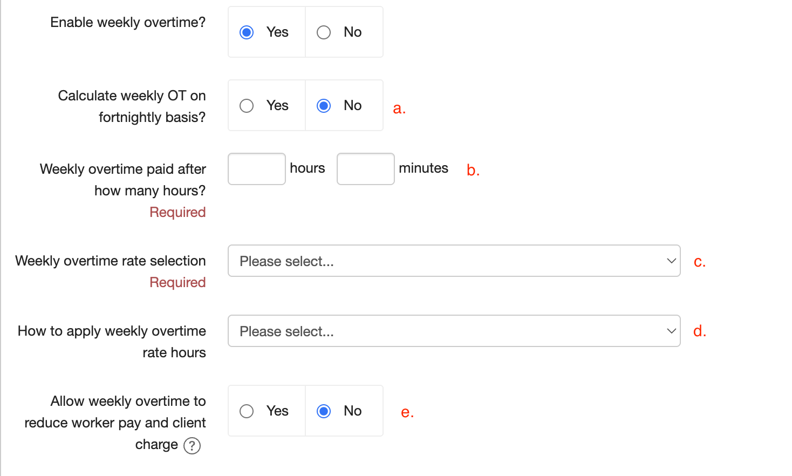This screenshot has width=792, height=476.
Task: Choose No for fortnightly OT calculation
Action: click(x=324, y=106)
